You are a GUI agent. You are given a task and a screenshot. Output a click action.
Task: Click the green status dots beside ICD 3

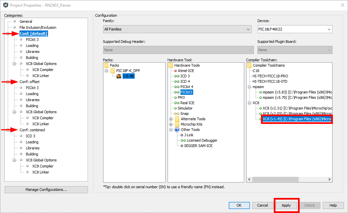[177, 76]
